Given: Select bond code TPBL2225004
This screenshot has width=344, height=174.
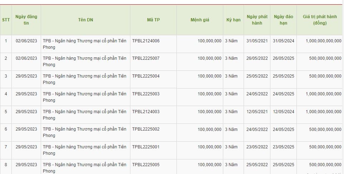Looking at the screenshot, I should pyautogui.click(x=146, y=76).
